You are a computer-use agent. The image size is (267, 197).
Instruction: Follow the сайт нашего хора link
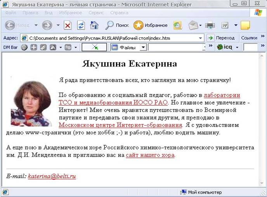(x=150, y=155)
